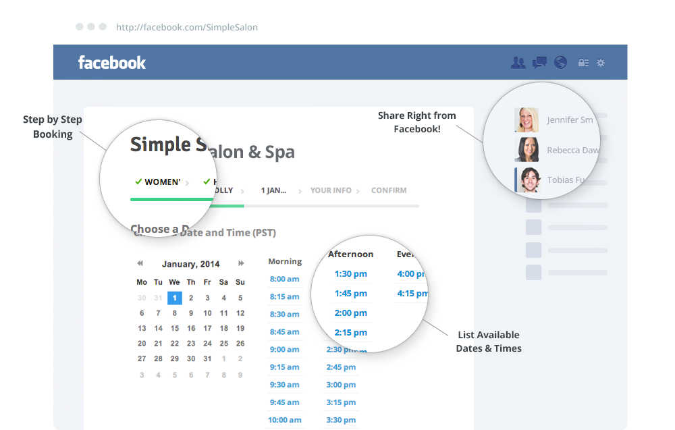Choose the 4:00 pm evening slot
This screenshot has width=675, height=430.
(x=411, y=274)
